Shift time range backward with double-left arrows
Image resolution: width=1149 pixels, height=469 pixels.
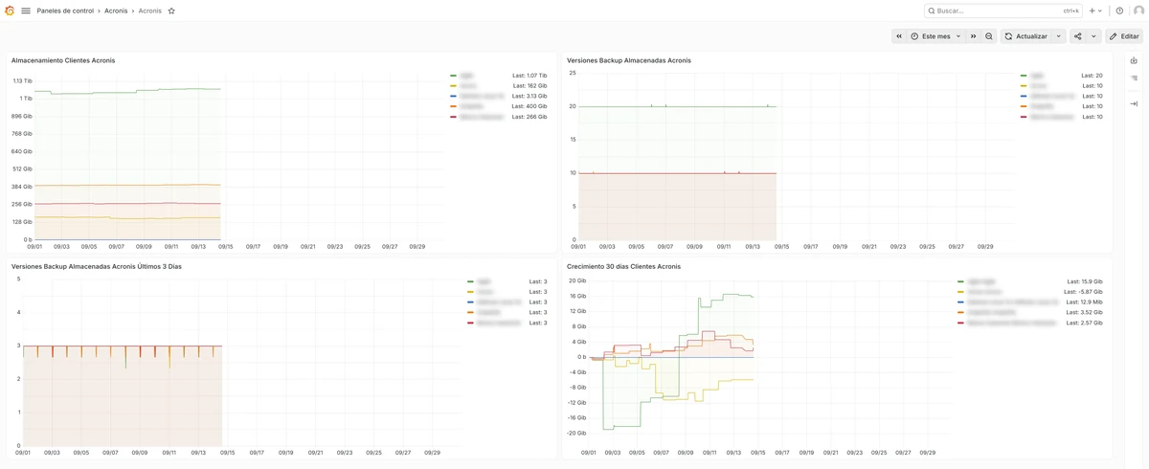[x=898, y=36]
